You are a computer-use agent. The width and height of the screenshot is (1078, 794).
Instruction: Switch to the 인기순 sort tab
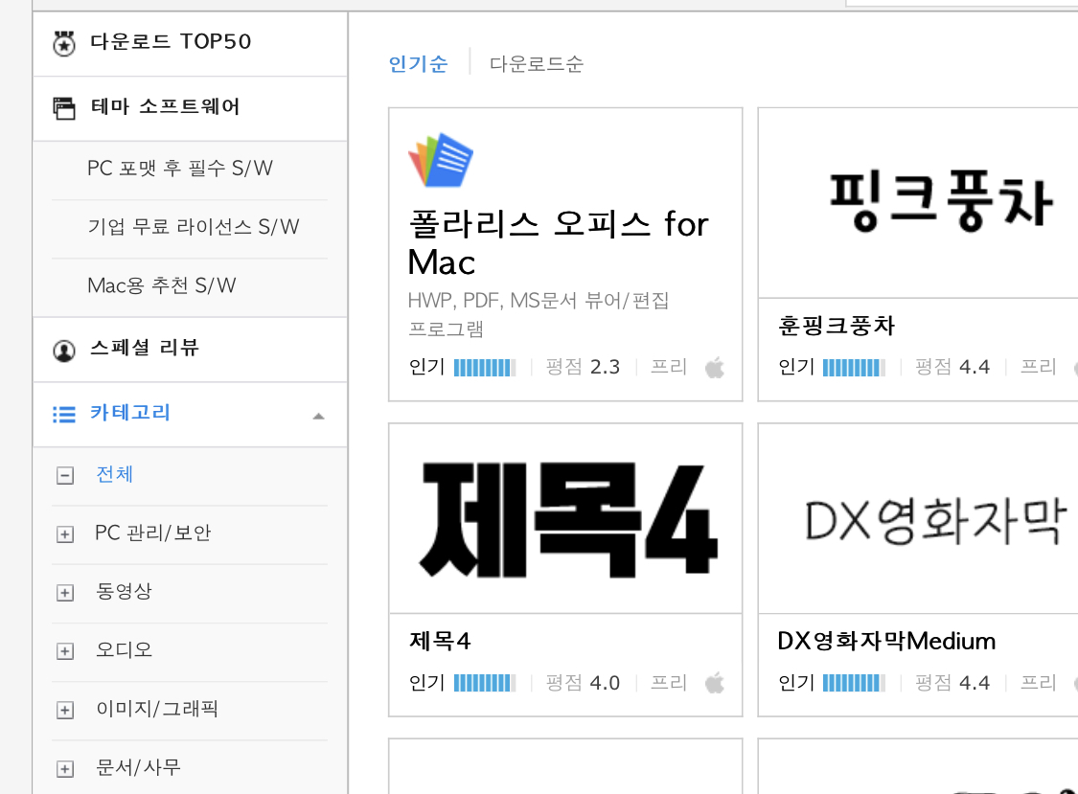tap(418, 64)
